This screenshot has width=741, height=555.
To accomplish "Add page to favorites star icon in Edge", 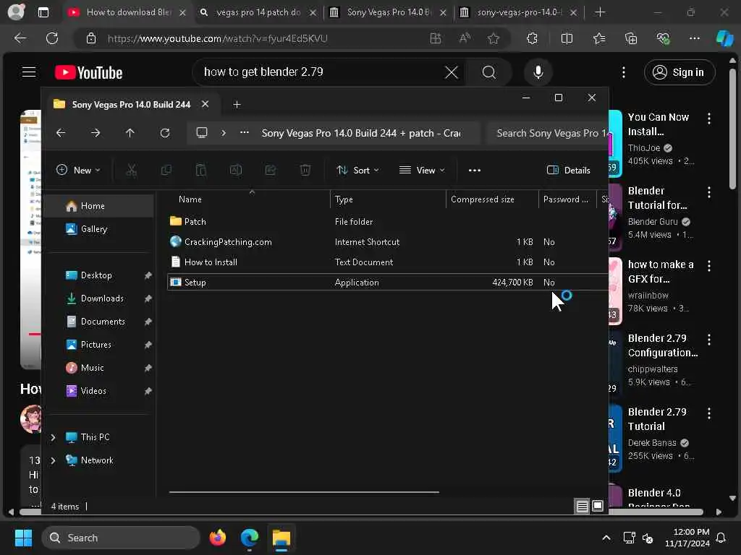I will pyautogui.click(x=494, y=38).
